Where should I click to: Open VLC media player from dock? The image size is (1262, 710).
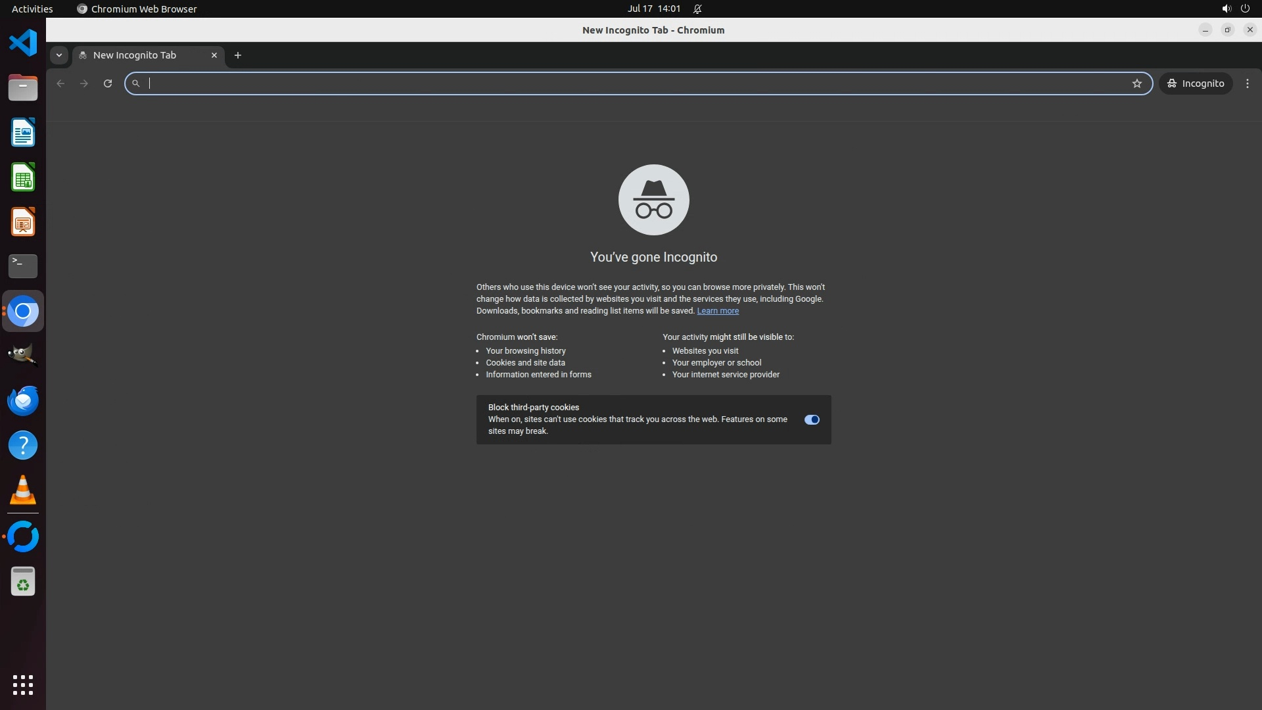tap(23, 490)
